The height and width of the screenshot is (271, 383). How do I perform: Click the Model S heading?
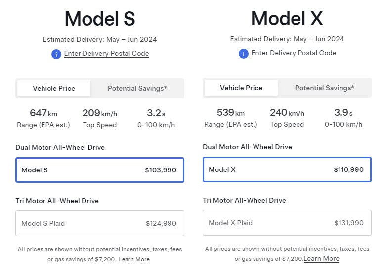tap(100, 19)
